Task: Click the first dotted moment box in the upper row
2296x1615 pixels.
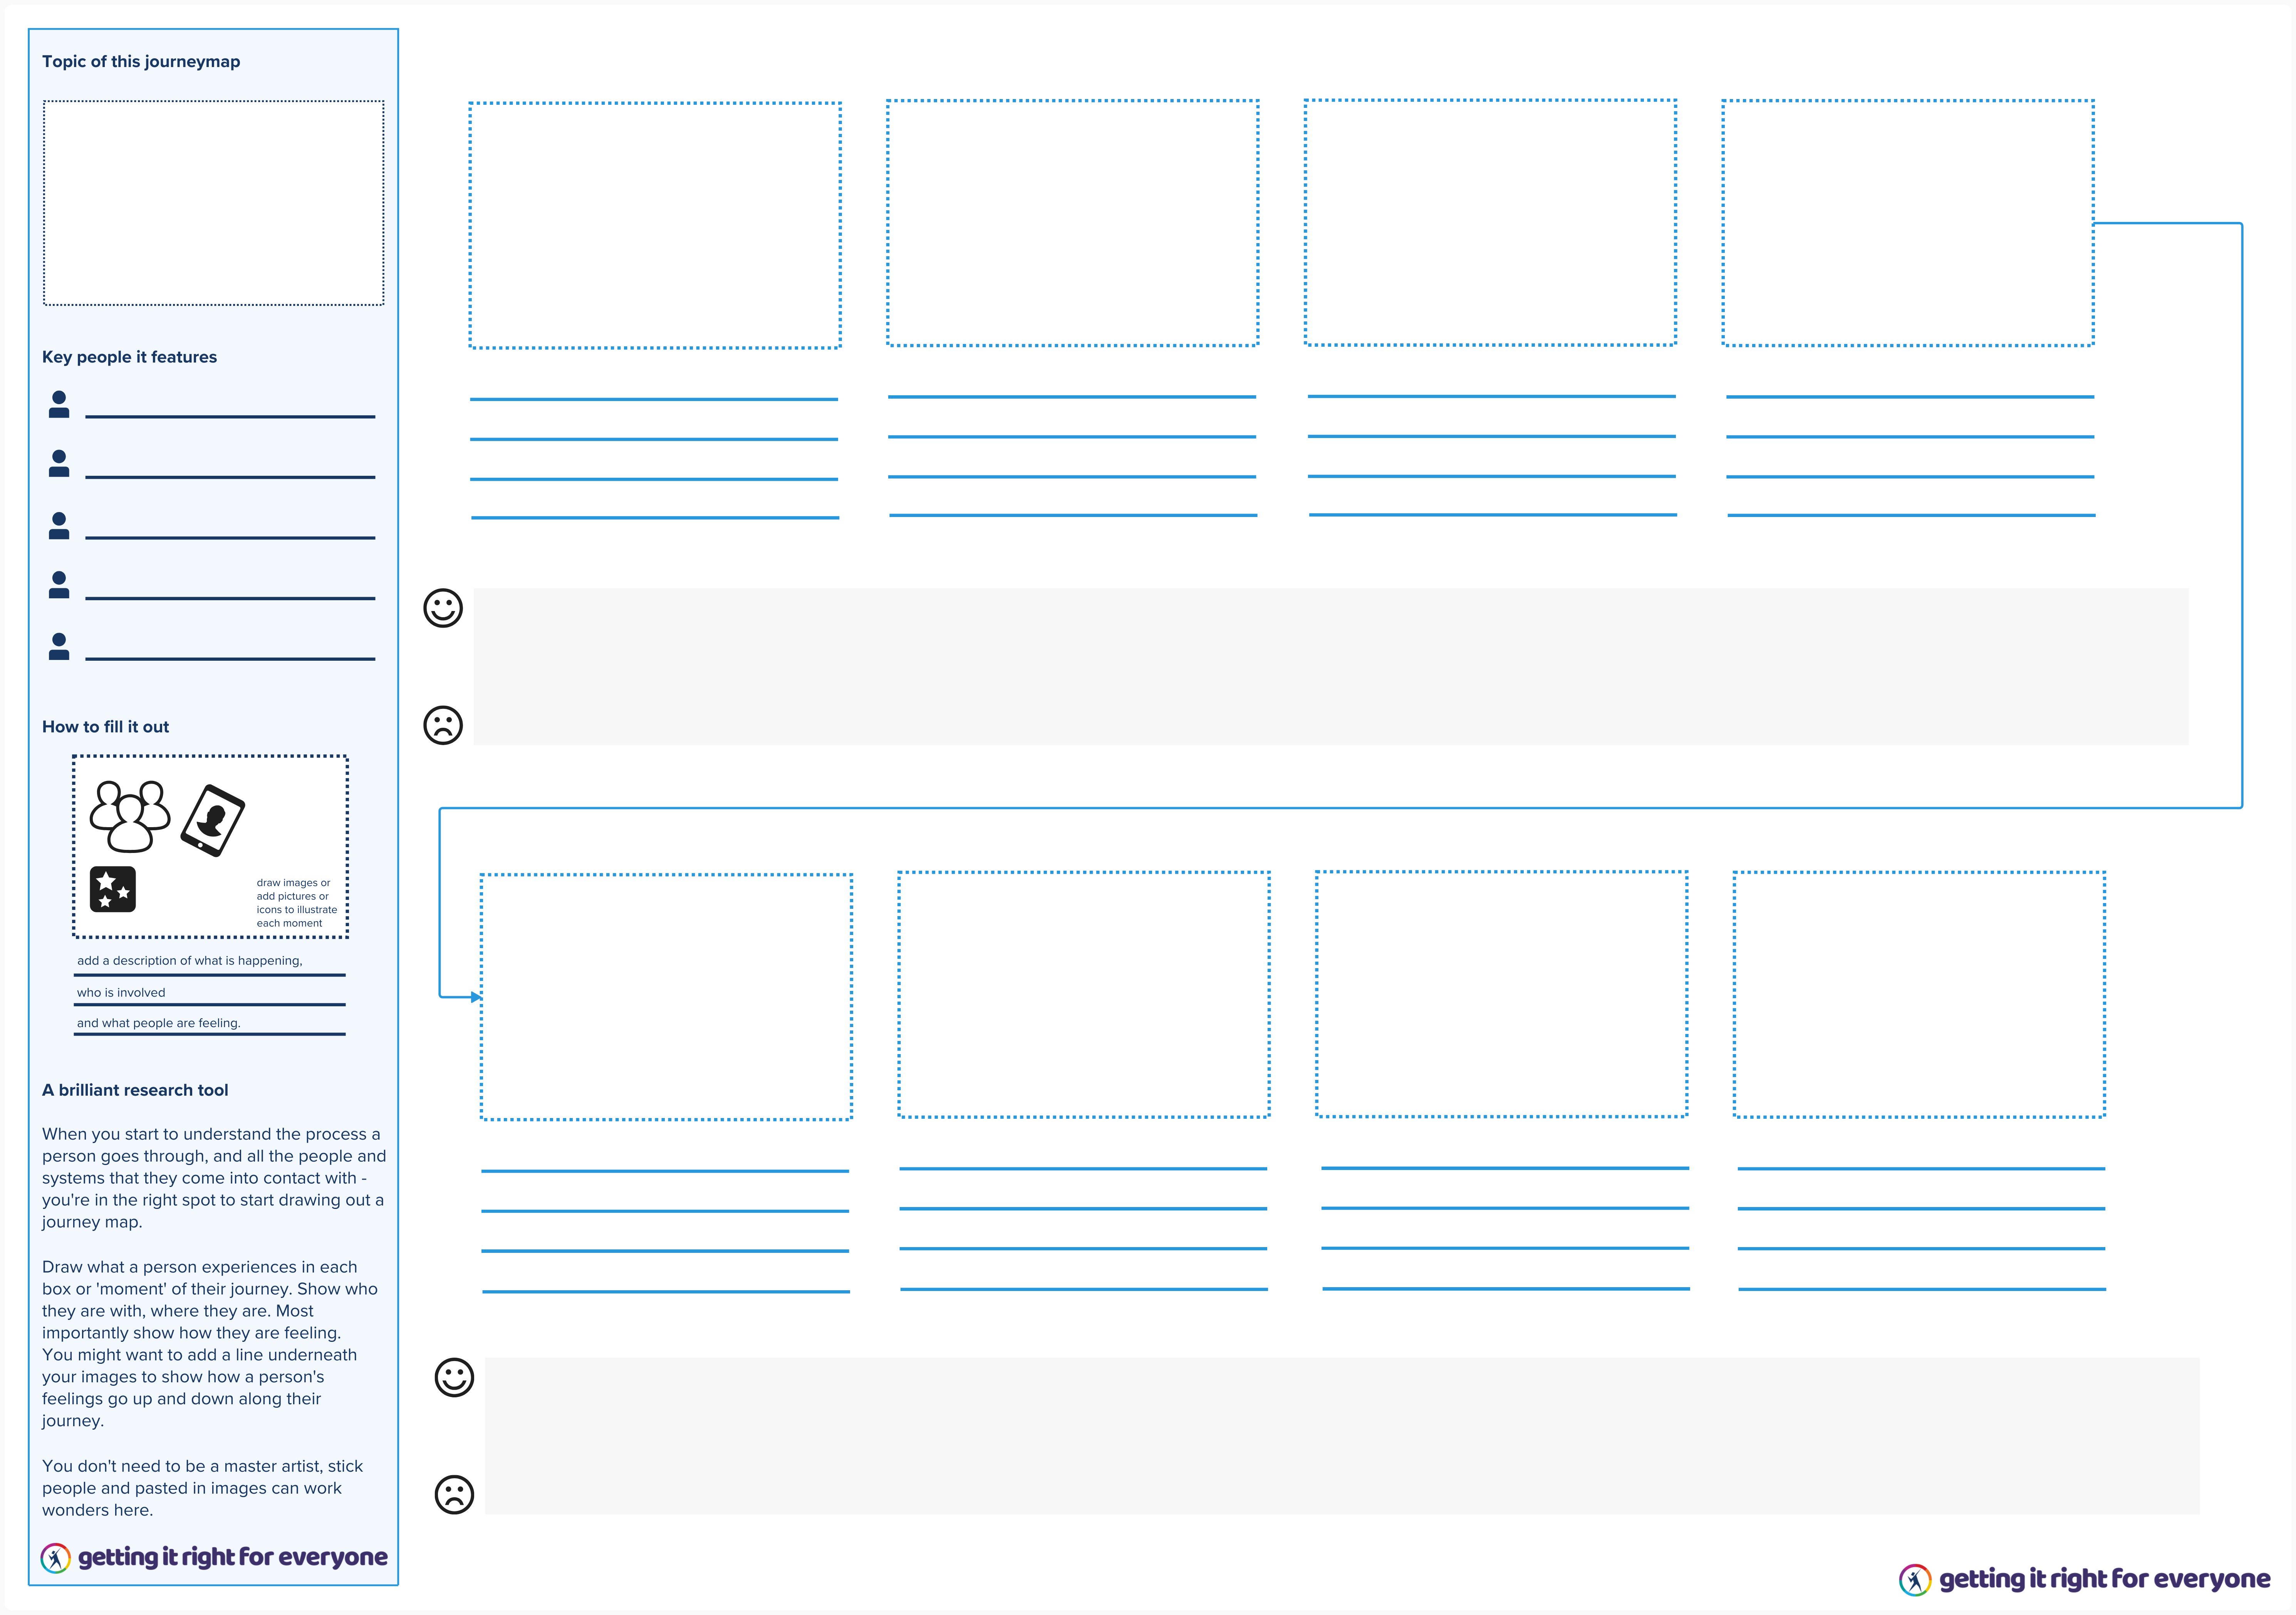Action: (x=655, y=225)
